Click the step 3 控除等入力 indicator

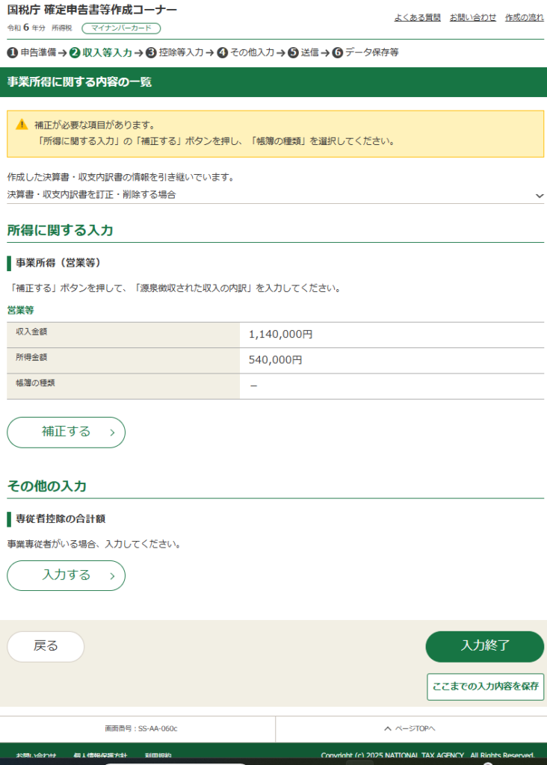(175, 53)
